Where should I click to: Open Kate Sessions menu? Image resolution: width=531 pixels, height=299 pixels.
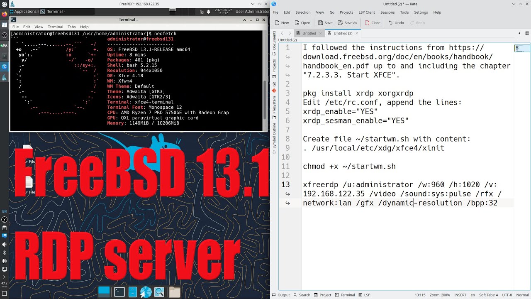point(387,12)
